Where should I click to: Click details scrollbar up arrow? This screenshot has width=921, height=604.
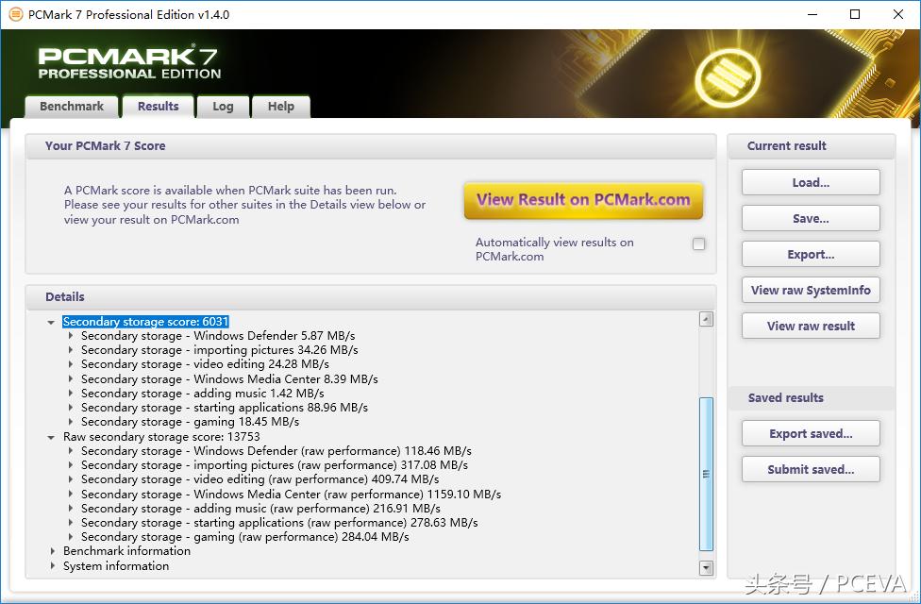[x=707, y=320]
